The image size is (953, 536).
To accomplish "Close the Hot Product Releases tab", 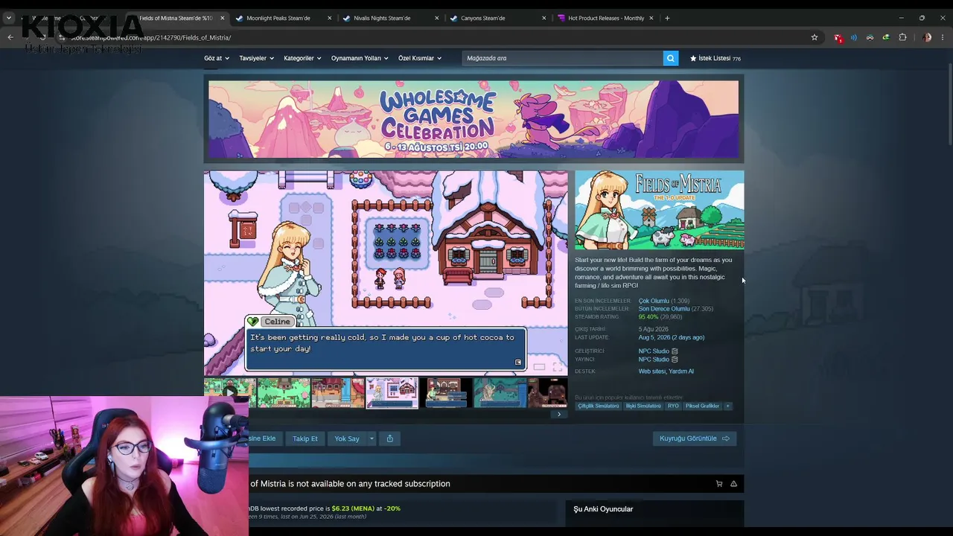I will [x=651, y=18].
